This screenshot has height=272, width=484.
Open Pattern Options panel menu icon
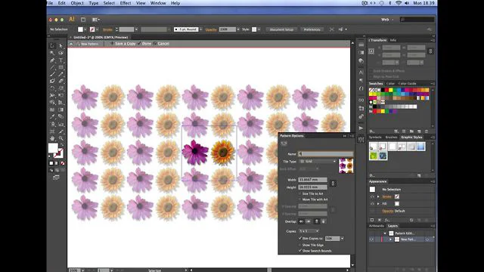click(352, 136)
